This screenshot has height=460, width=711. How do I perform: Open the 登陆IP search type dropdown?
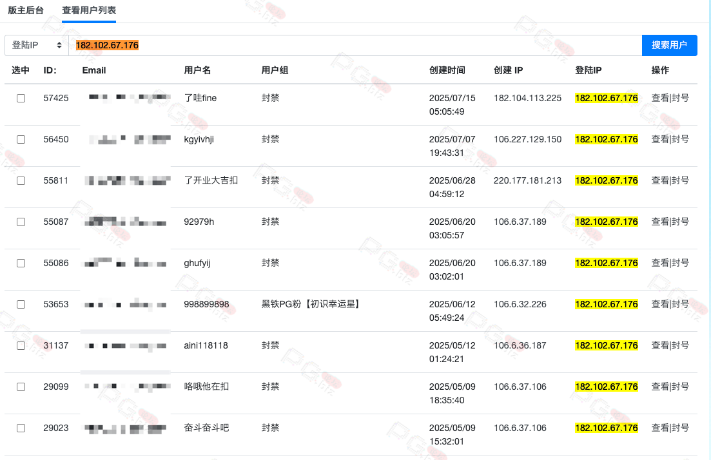tap(37, 45)
